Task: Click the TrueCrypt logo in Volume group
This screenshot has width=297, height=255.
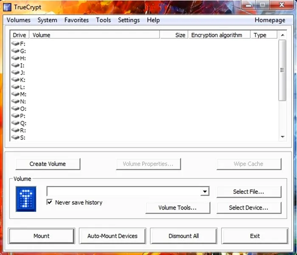Action: (26, 199)
